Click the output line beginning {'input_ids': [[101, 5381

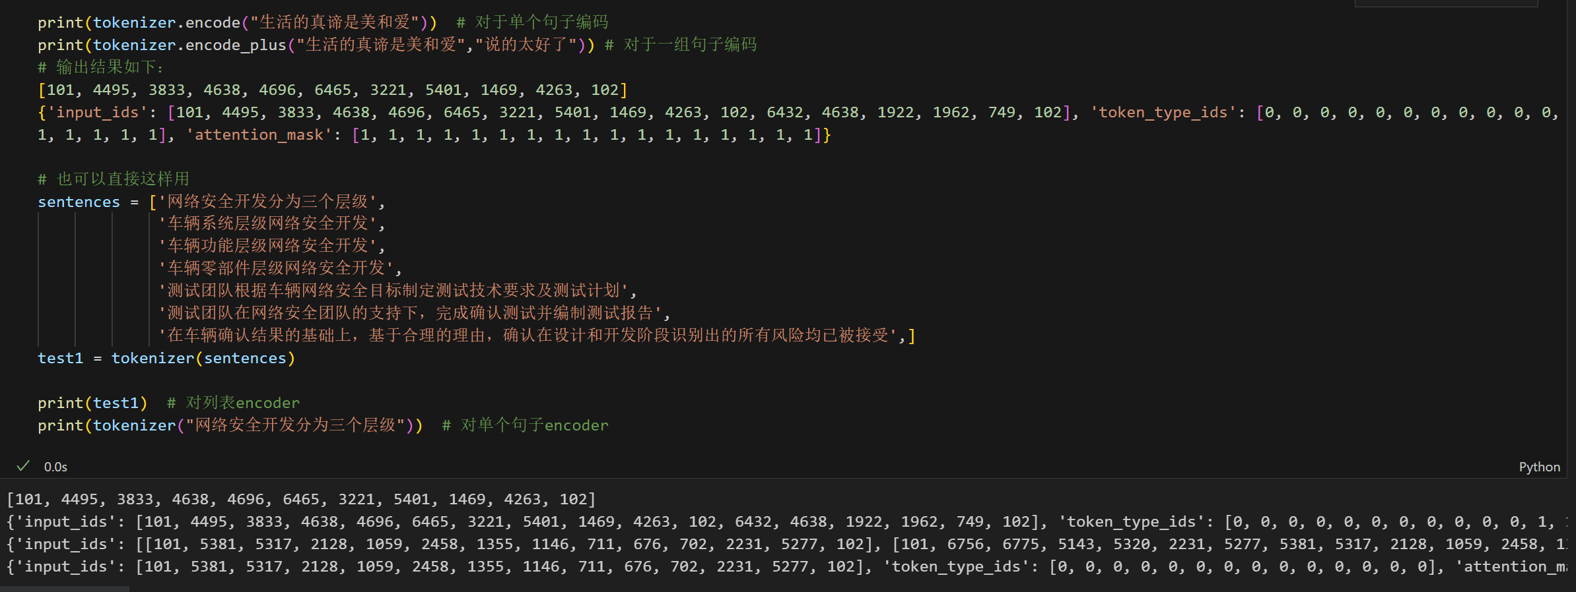click(786, 544)
